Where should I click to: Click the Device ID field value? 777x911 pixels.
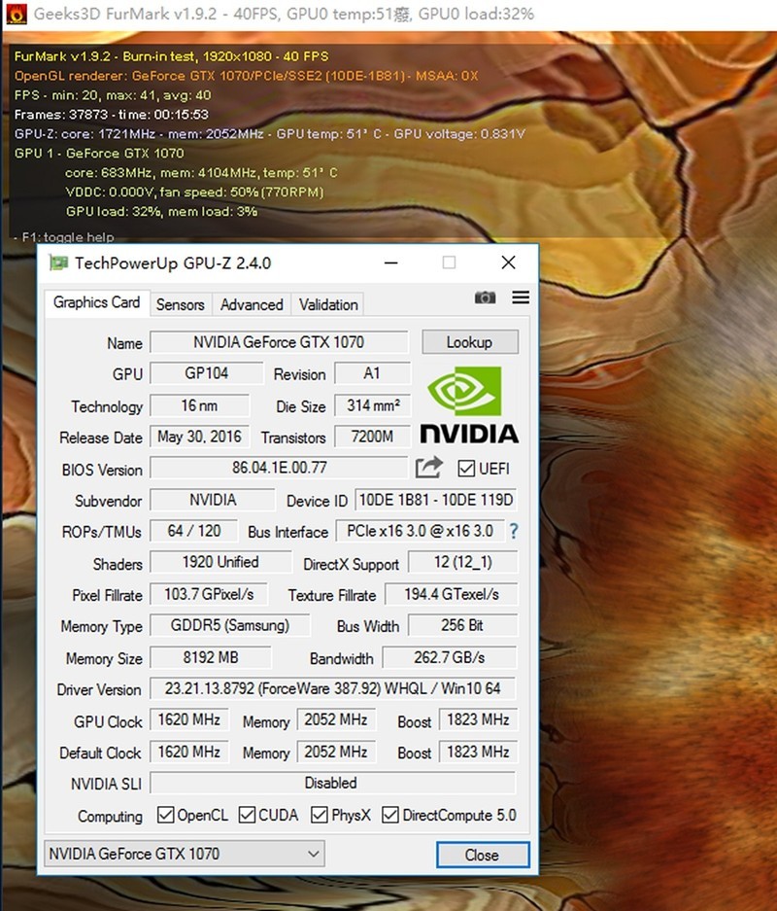click(436, 500)
